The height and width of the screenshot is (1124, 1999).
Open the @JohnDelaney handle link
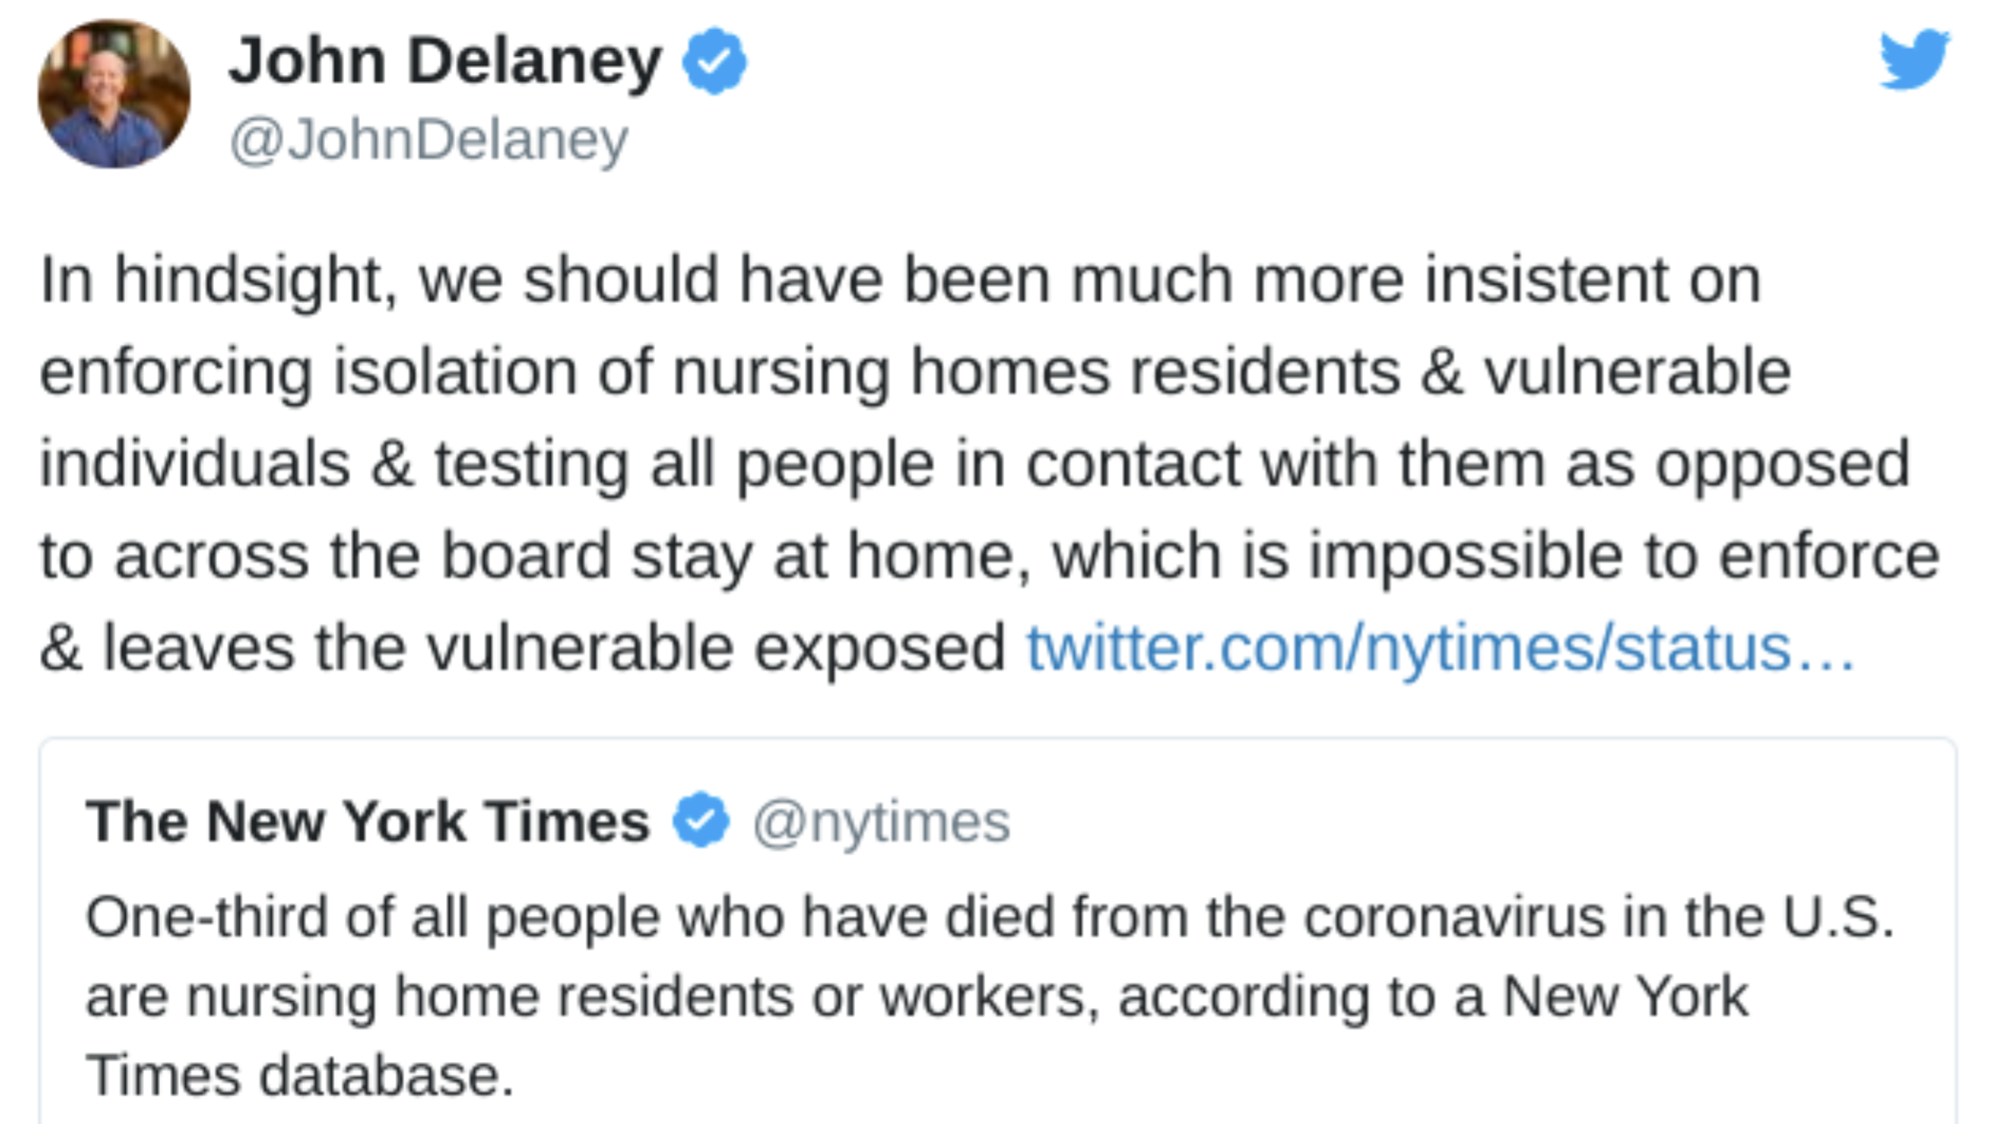tap(428, 140)
